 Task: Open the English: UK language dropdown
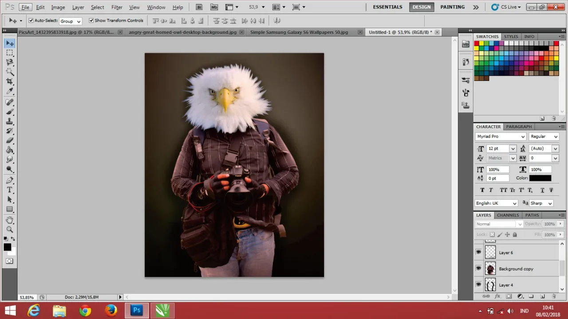pyautogui.click(x=497, y=203)
